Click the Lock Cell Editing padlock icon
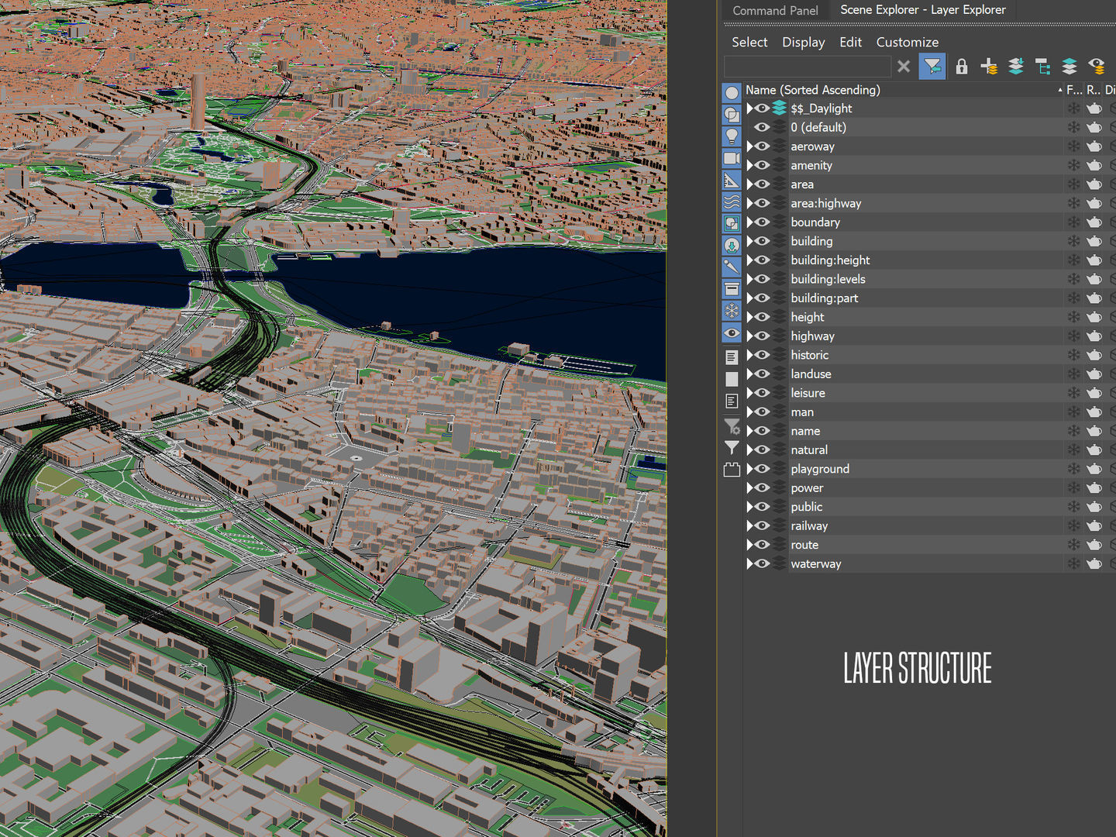The height and width of the screenshot is (837, 1116). click(x=961, y=67)
